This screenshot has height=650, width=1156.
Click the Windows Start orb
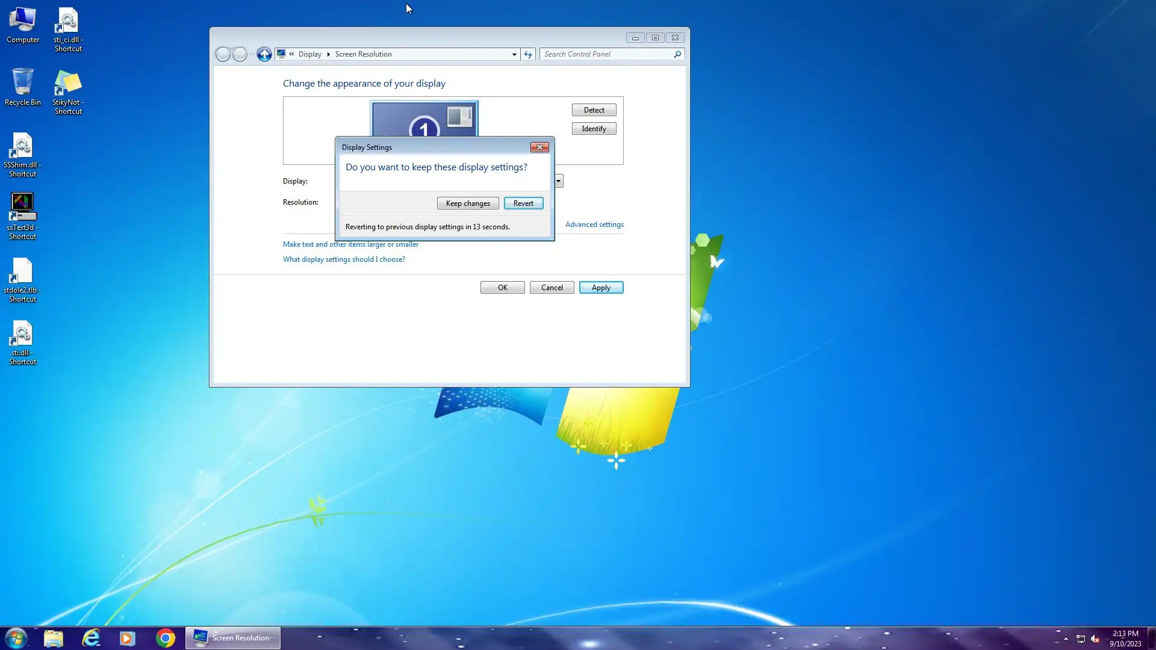16,638
